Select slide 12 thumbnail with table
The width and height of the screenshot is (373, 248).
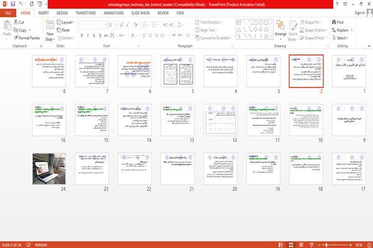tap(220, 120)
